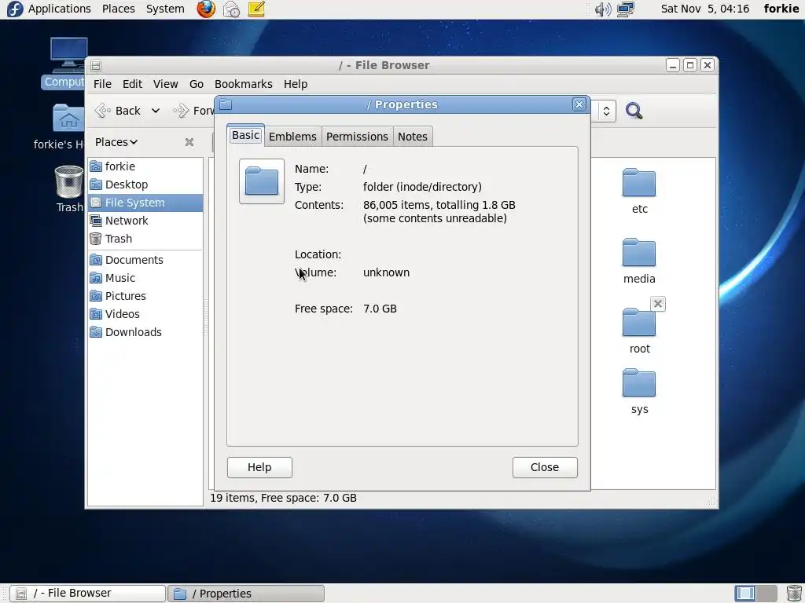This screenshot has width=805, height=603.
Task: Open Videos bookmark in sidebar
Action: pos(145,314)
